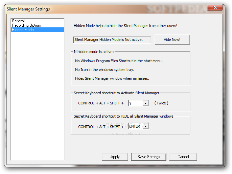The image size is (232, 174).
Task: Open the Recording Options category
Action: coord(38,25)
